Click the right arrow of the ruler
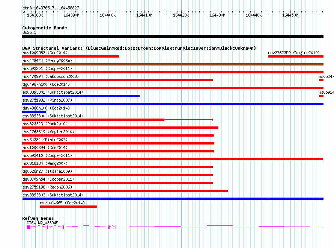The image size is (334, 248). pos(322,12)
